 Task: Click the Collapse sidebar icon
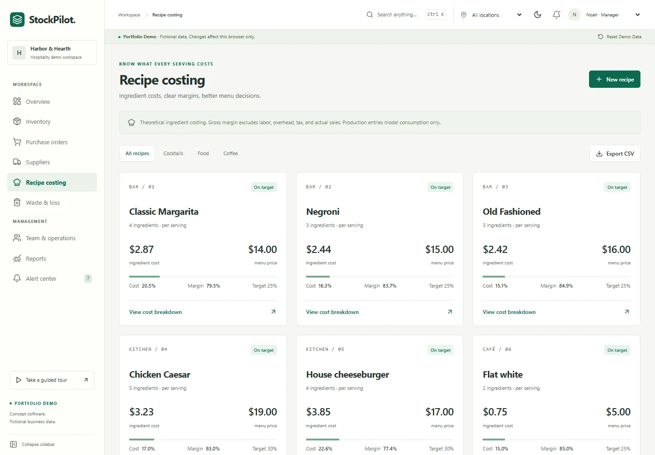[x=14, y=444]
